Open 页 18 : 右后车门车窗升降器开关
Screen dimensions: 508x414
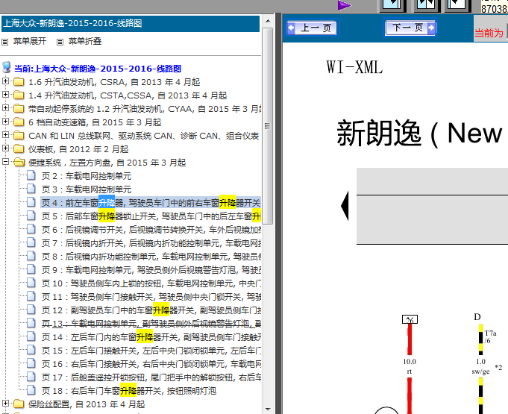[129, 391]
